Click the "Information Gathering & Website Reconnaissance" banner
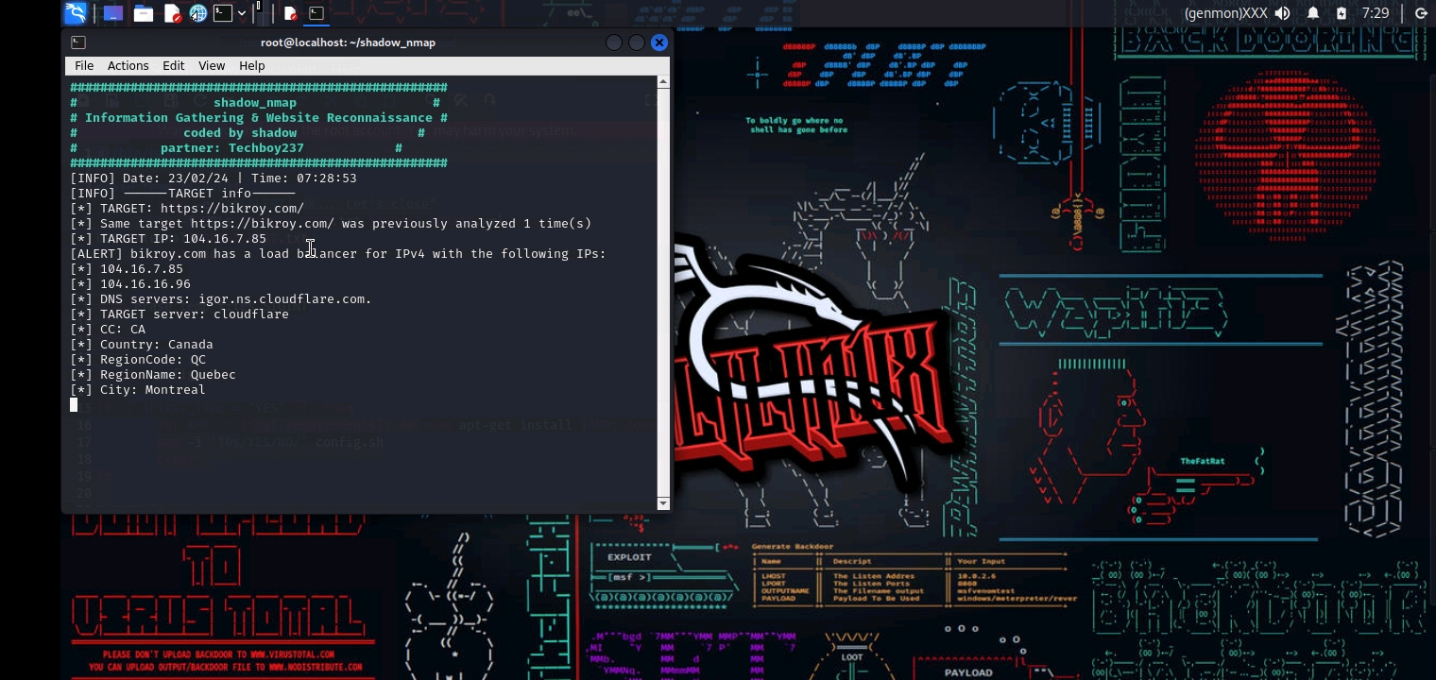 coord(259,118)
